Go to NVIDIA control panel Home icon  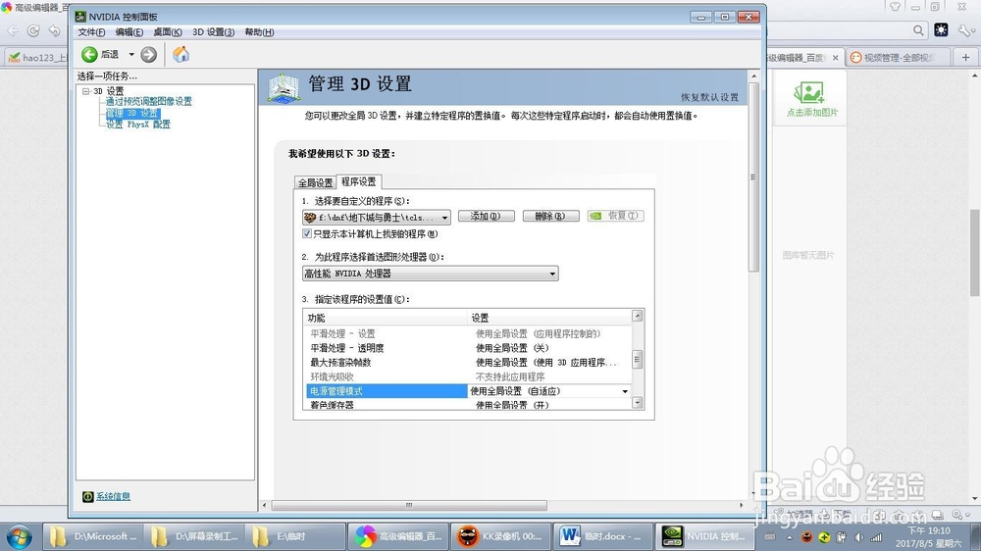181,54
